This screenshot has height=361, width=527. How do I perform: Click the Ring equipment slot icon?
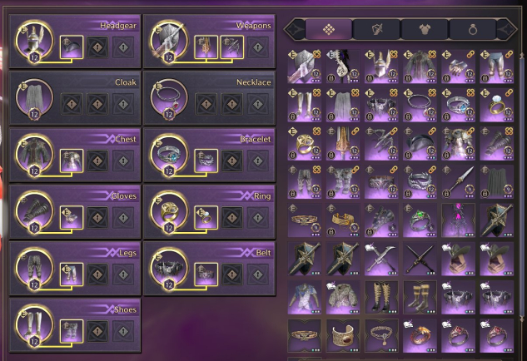point(169,211)
